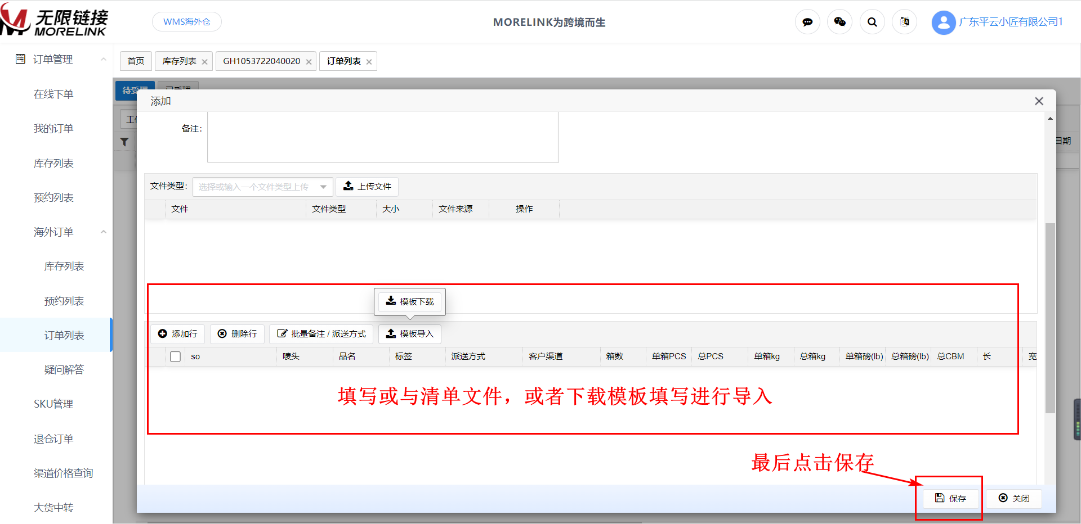Open SKU管理 in the sidebar

53,404
